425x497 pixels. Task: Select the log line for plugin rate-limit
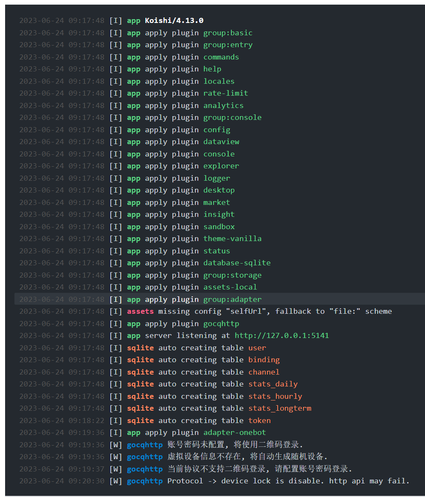pyautogui.click(x=220, y=94)
